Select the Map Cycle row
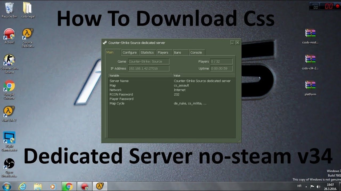 [x=172, y=103]
